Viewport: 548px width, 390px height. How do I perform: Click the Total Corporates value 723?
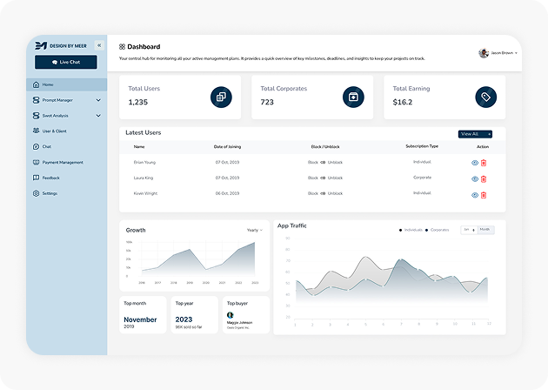click(267, 102)
